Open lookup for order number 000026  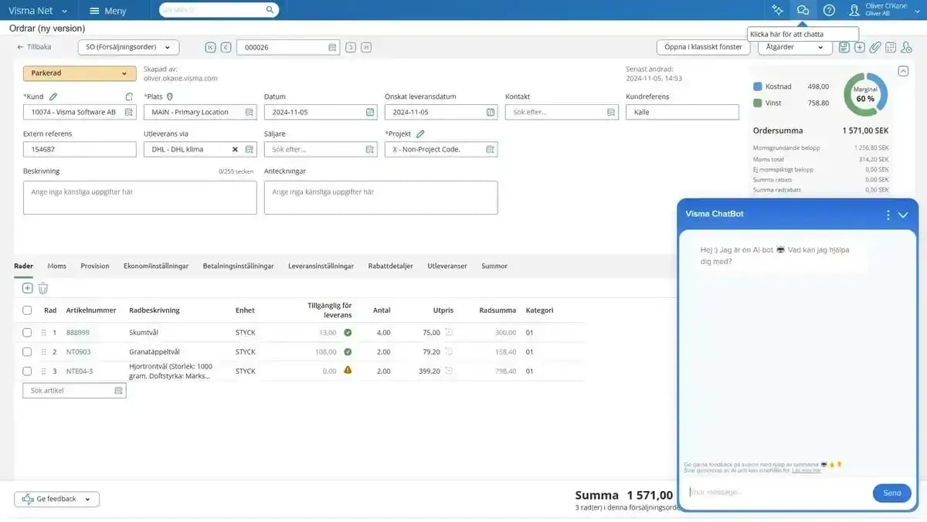(332, 47)
